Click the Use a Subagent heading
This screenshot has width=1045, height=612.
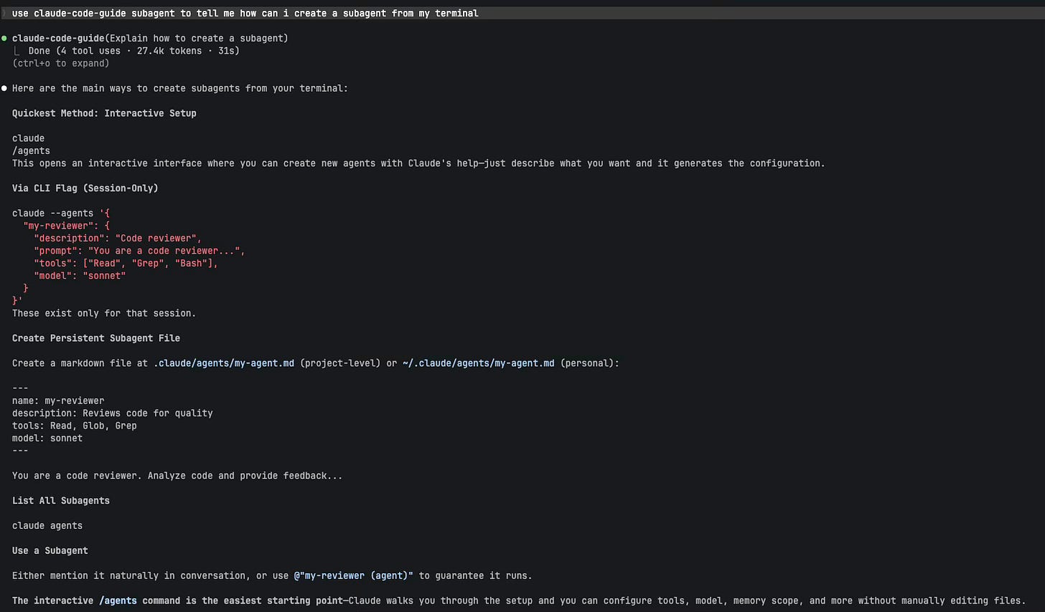[x=49, y=550]
